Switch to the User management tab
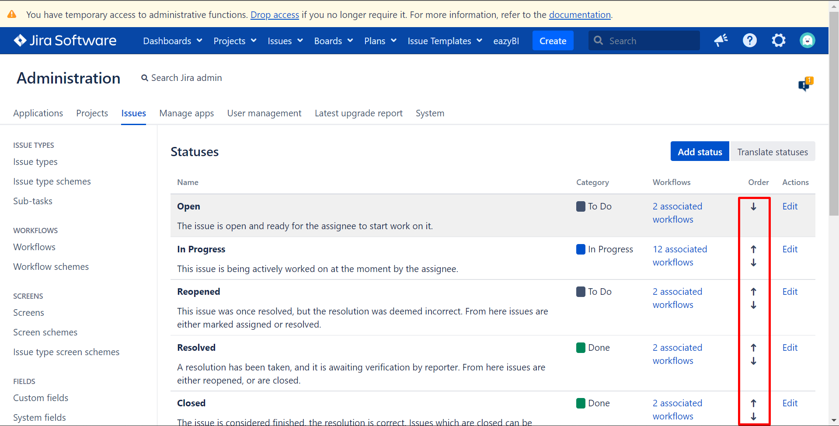This screenshot has width=839, height=426. point(264,113)
